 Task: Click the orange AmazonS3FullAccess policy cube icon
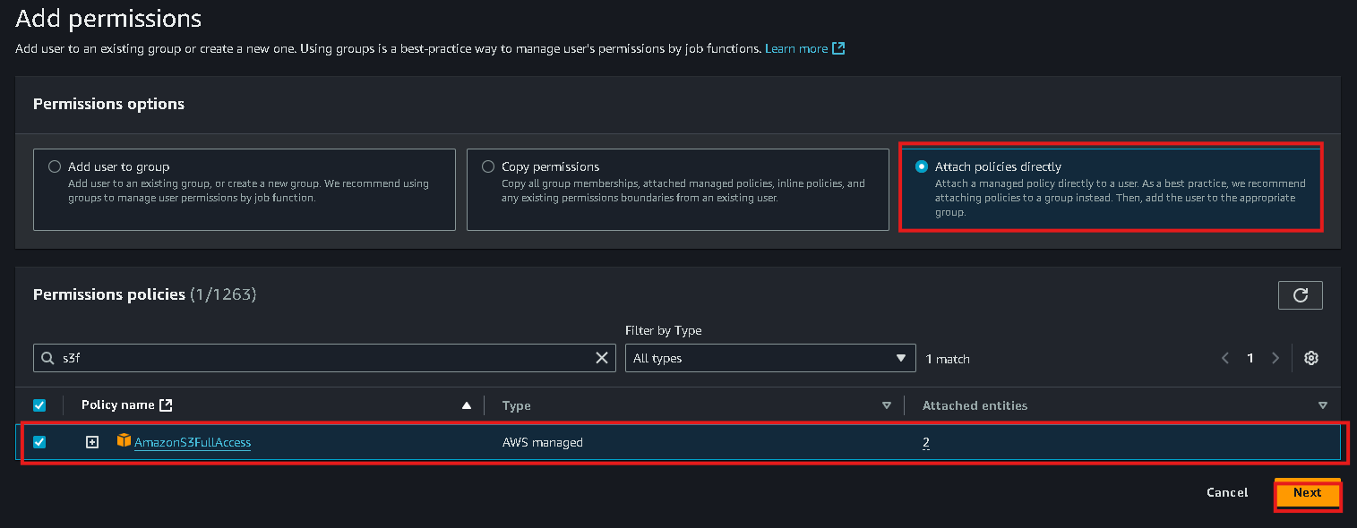124,440
